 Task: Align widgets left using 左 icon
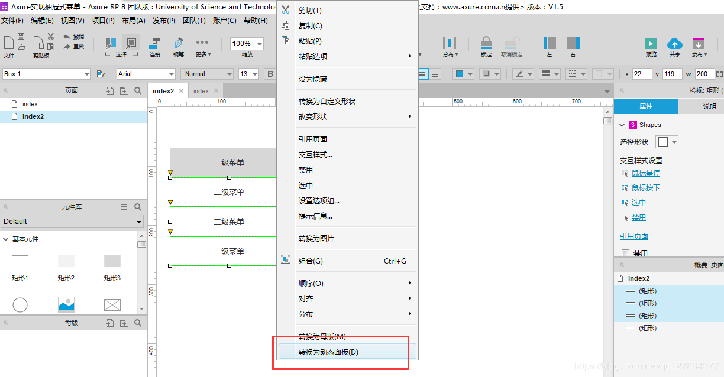(x=550, y=44)
